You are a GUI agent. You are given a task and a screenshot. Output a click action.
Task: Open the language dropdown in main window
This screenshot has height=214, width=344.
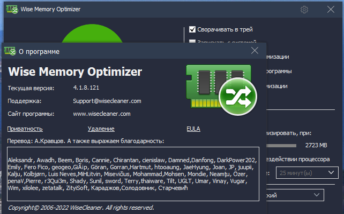(x=295, y=195)
